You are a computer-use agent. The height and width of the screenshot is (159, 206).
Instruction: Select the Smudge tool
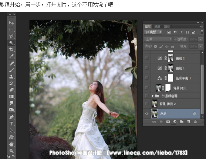11,103
